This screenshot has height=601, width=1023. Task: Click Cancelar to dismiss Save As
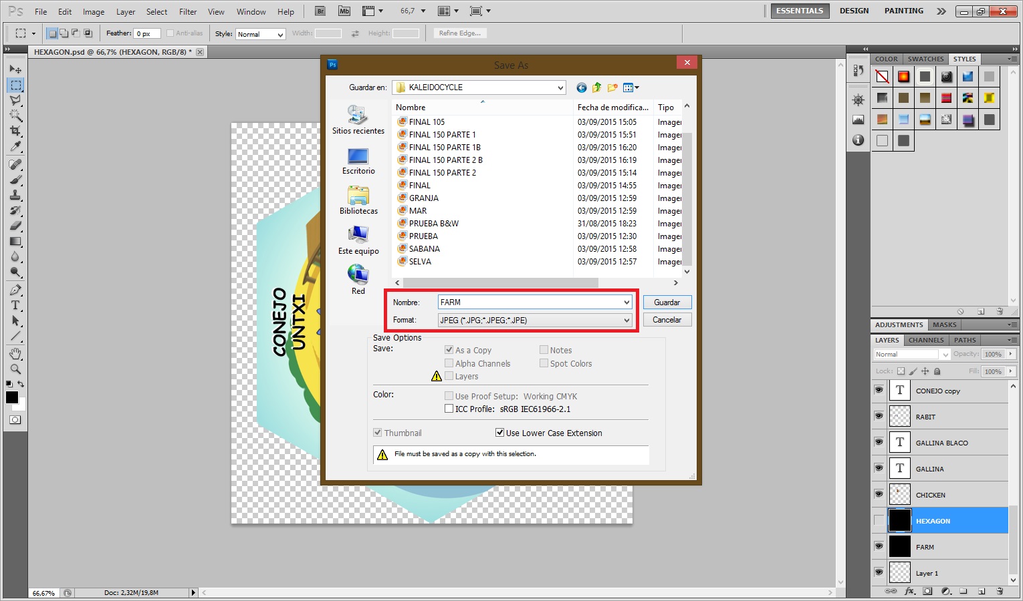point(667,320)
